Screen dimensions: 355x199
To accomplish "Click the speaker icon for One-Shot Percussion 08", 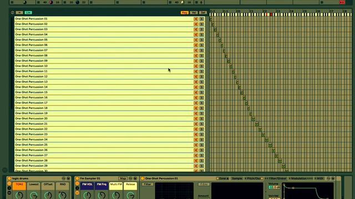I will coord(196,56).
